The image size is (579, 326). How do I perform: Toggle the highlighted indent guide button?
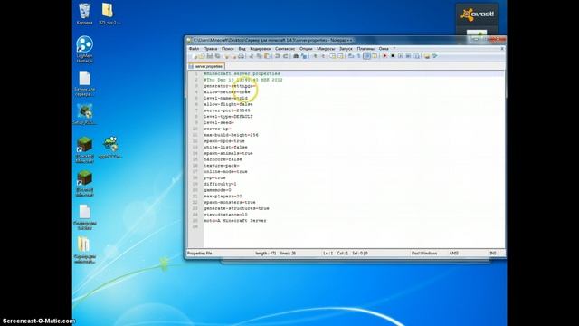coord(366,56)
